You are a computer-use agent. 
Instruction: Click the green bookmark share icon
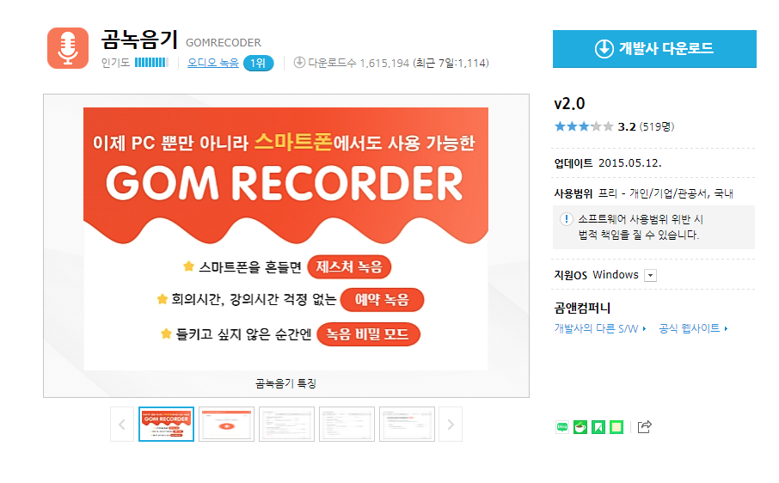(x=598, y=427)
